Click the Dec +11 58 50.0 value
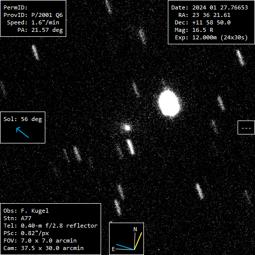Screen dimensions: 255x255 click(211, 22)
